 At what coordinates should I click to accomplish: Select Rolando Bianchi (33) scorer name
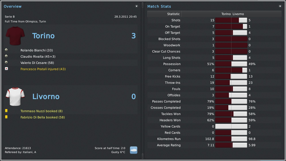[x=37, y=50]
